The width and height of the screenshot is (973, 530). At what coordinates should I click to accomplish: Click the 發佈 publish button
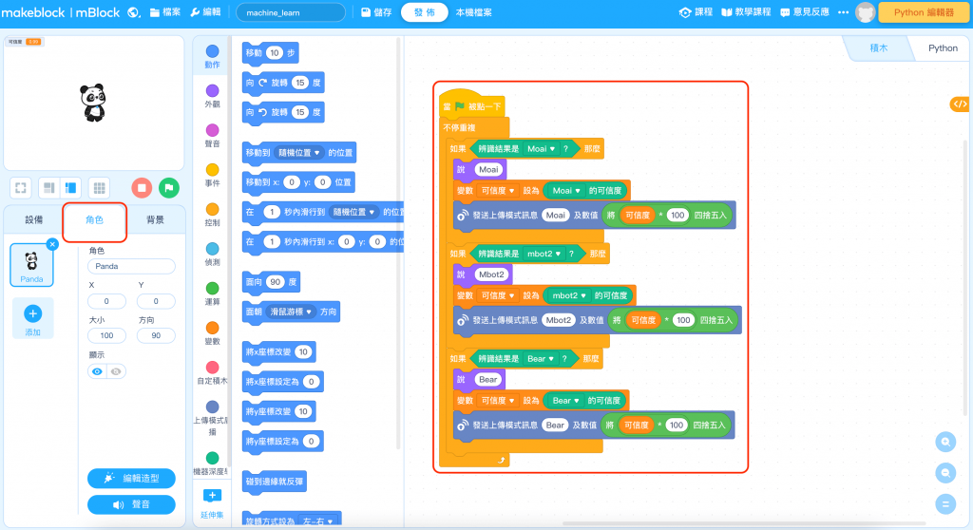pos(424,12)
